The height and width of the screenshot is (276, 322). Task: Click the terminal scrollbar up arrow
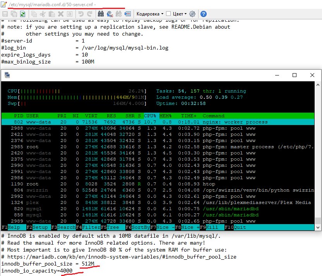[318, 85]
